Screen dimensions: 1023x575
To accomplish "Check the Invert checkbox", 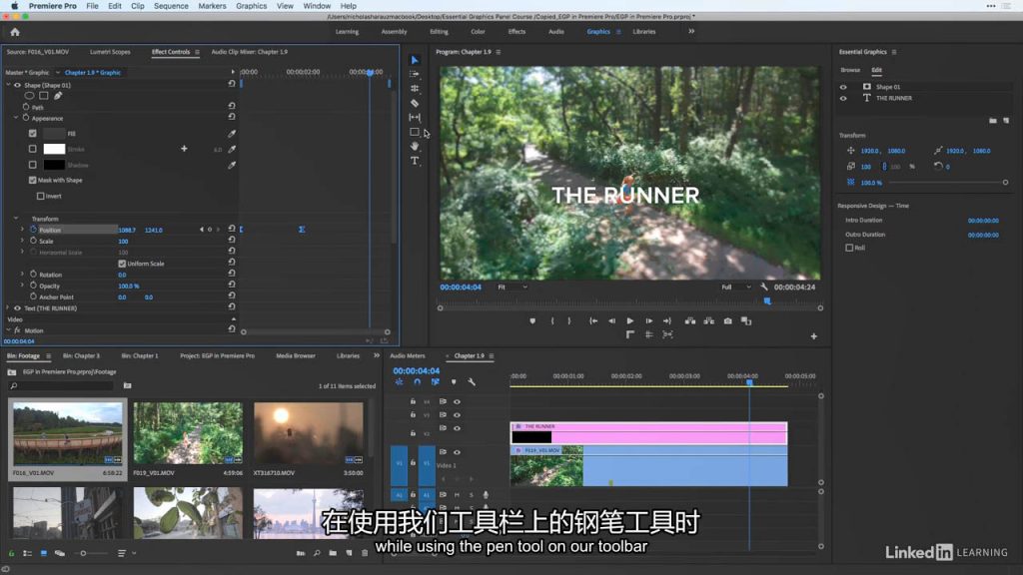I will point(40,196).
